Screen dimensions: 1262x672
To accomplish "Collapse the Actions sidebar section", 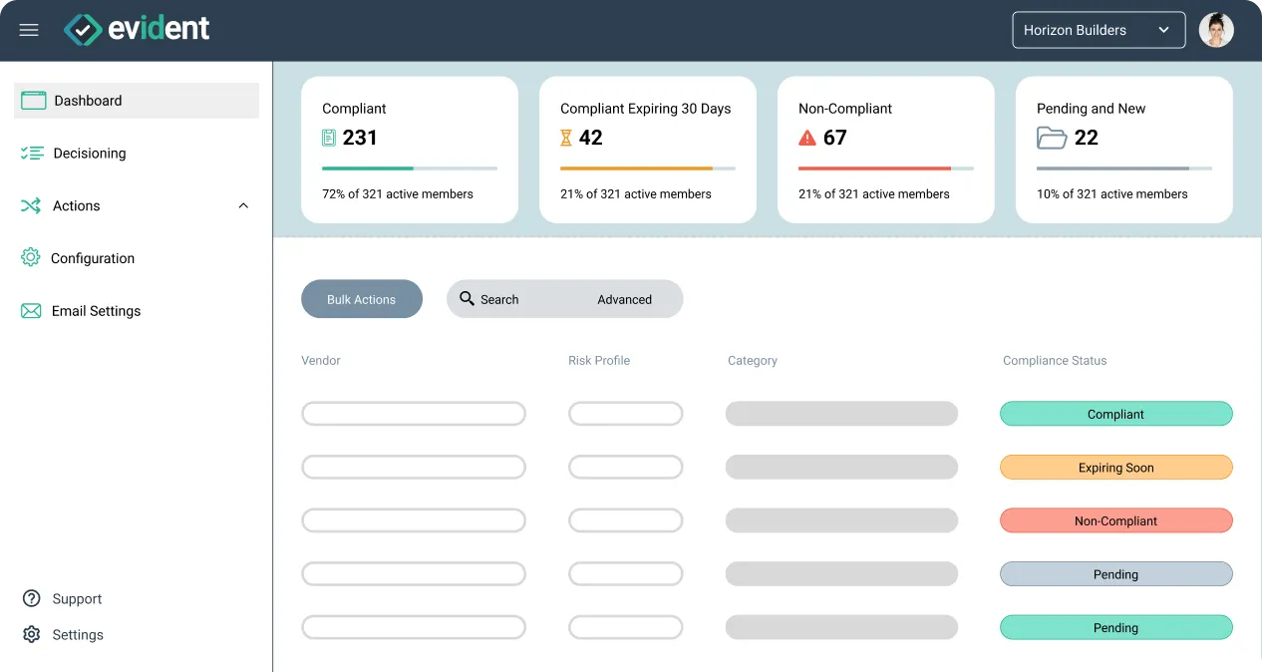I will point(243,205).
